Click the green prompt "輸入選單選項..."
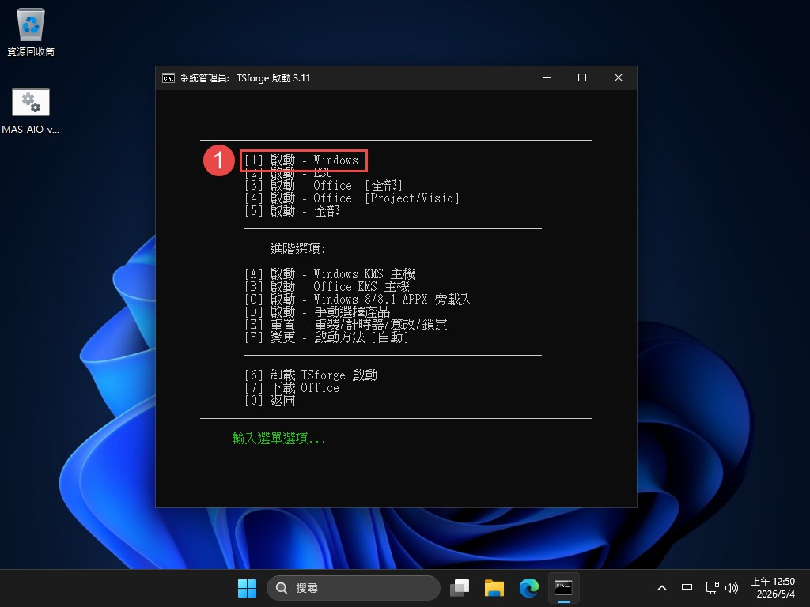Image resolution: width=810 pixels, height=607 pixels. point(278,439)
